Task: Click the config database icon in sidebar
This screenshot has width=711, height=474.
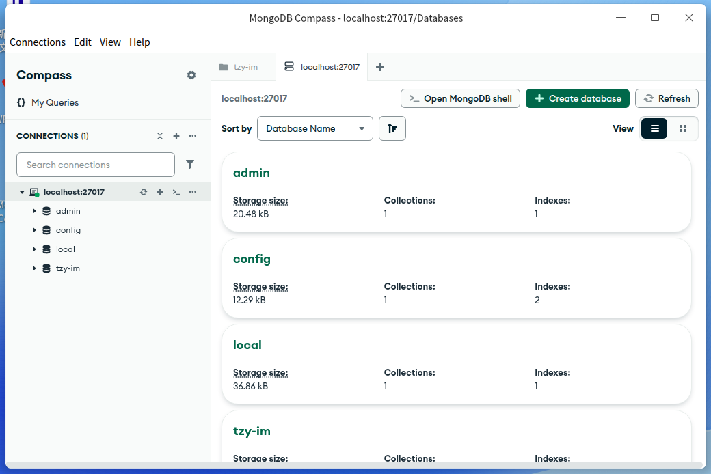Action: 46,230
